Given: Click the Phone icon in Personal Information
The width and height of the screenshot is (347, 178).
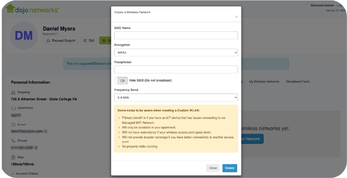Looking at the screenshot, I should tap(13, 140).
